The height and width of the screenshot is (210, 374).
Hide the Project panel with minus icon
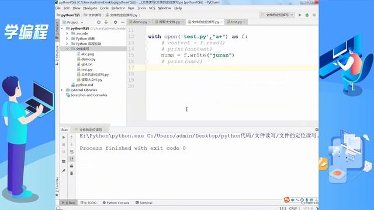123,22
